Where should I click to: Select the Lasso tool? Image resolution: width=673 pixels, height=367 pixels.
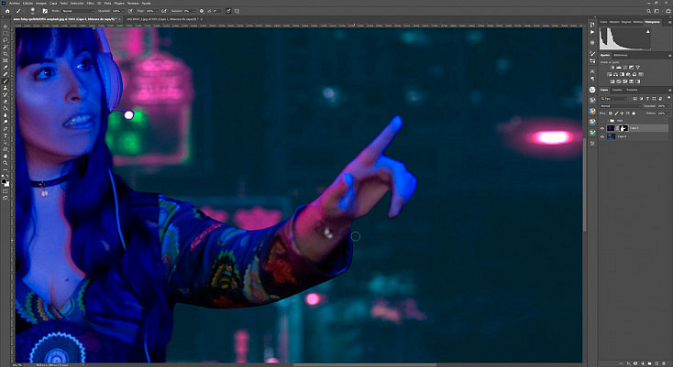6,40
